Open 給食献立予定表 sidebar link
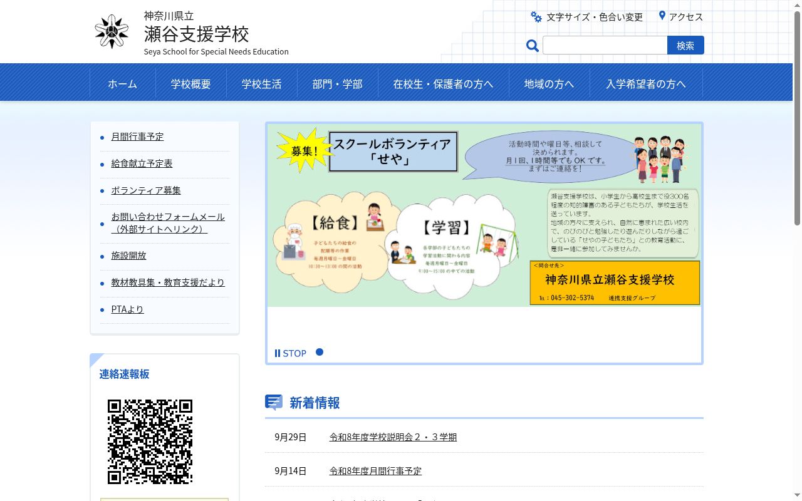 (x=142, y=163)
